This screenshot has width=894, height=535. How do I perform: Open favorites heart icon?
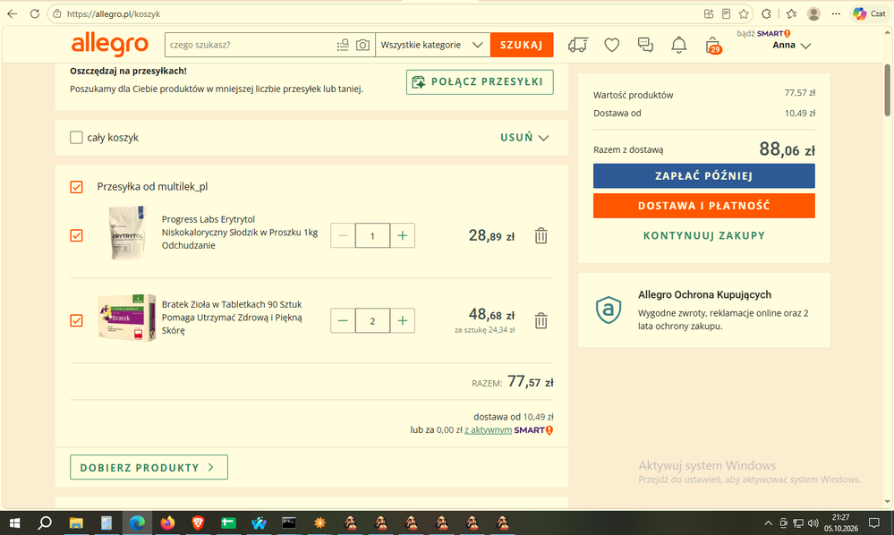(612, 45)
